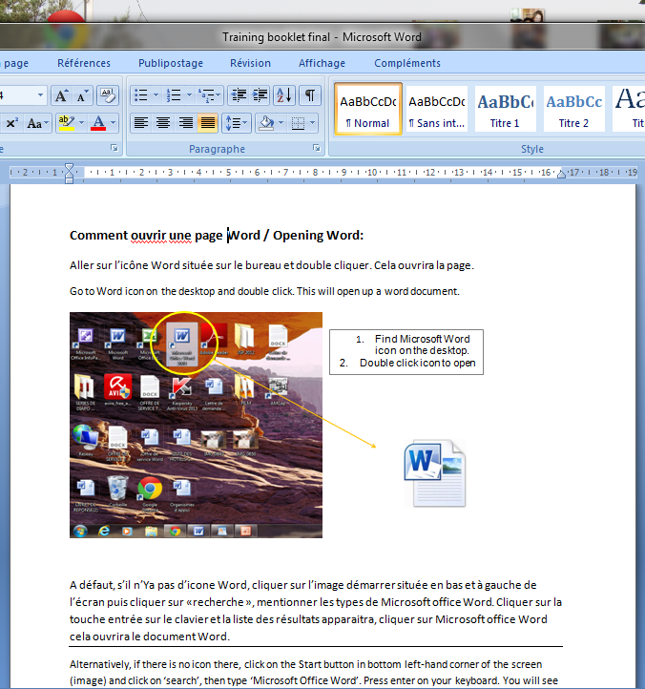
Task: Open the shading color dropdown arrow
Action: point(281,123)
